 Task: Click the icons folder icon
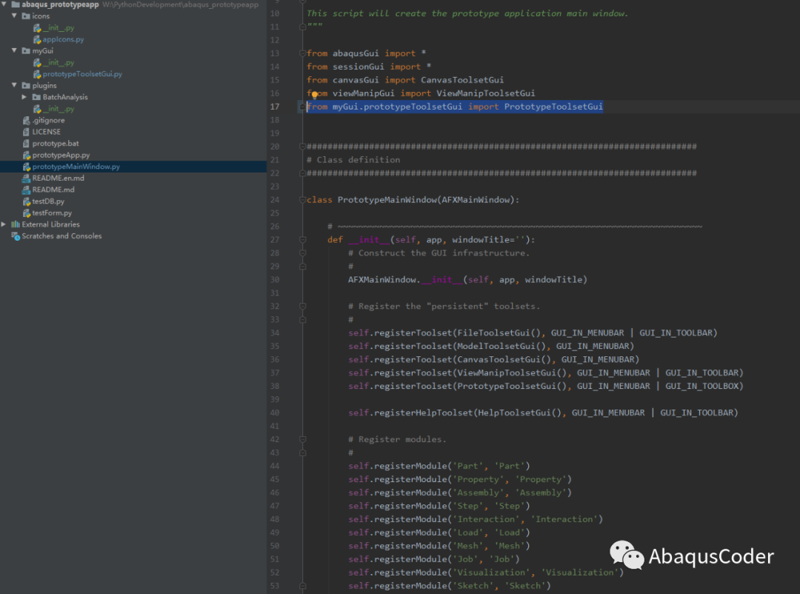pyautogui.click(x=26, y=16)
